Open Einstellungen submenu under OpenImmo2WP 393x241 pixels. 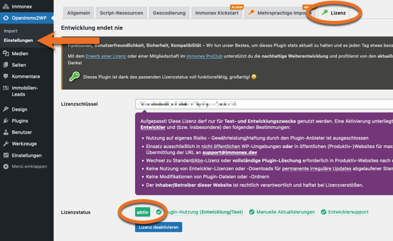(x=18, y=40)
